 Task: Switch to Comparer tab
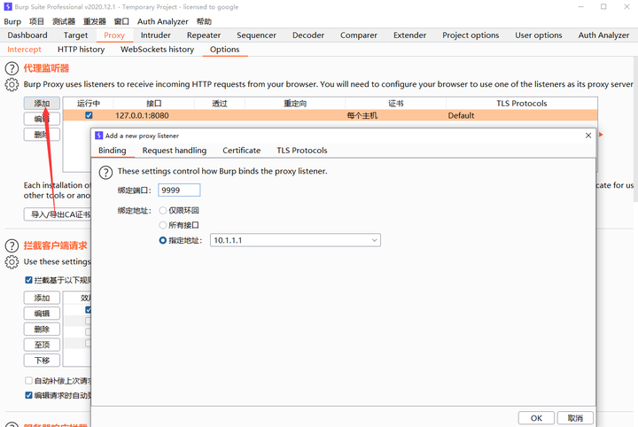coord(359,35)
